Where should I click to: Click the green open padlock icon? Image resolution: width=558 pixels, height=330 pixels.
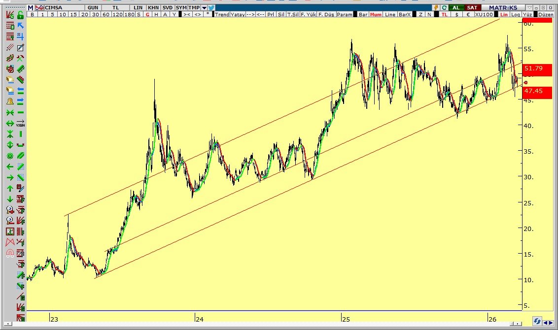[20, 15]
